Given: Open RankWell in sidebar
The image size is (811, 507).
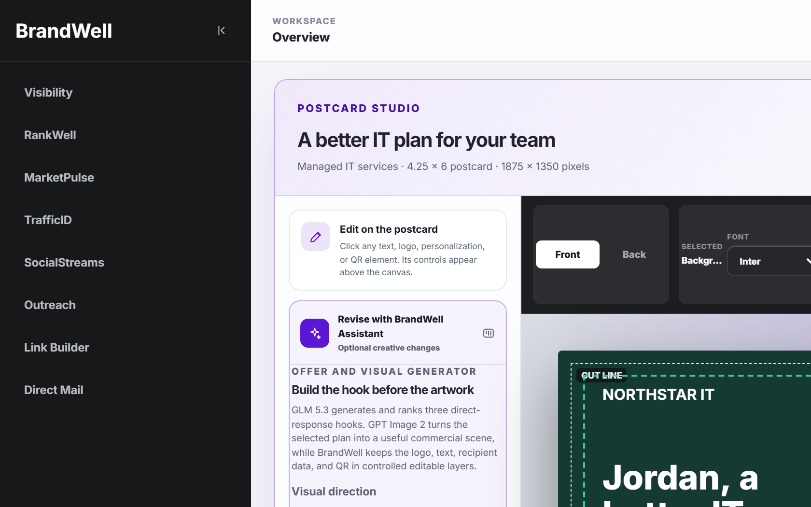Looking at the screenshot, I should pyautogui.click(x=50, y=135).
